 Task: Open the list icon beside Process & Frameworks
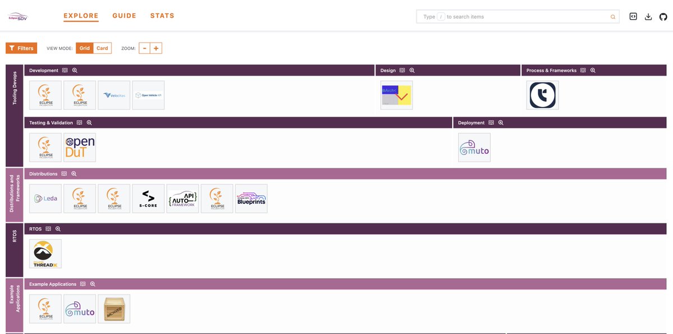tap(583, 70)
